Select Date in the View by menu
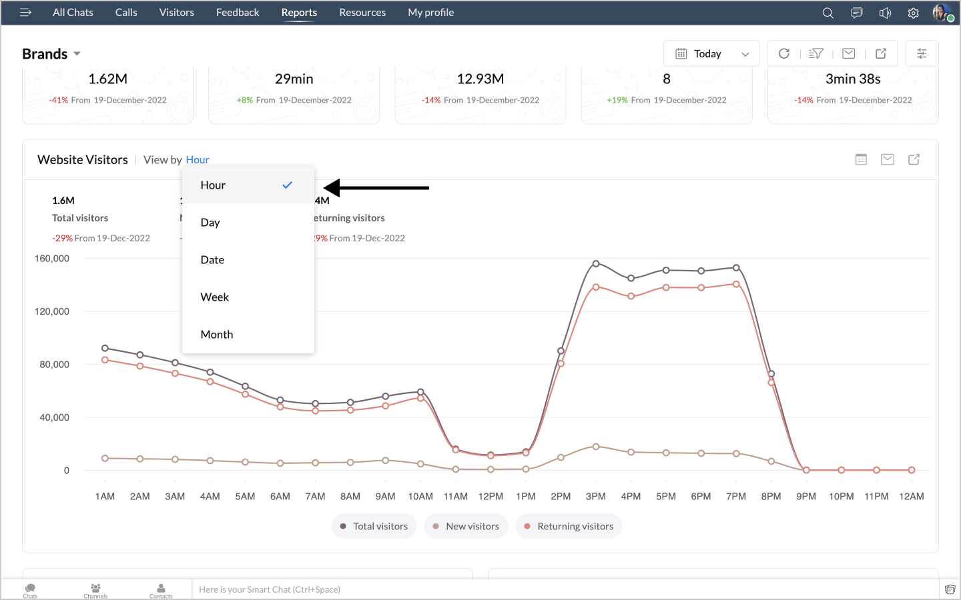The image size is (961, 600). pos(248,260)
